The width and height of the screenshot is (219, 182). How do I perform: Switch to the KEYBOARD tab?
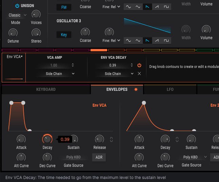click(46, 89)
